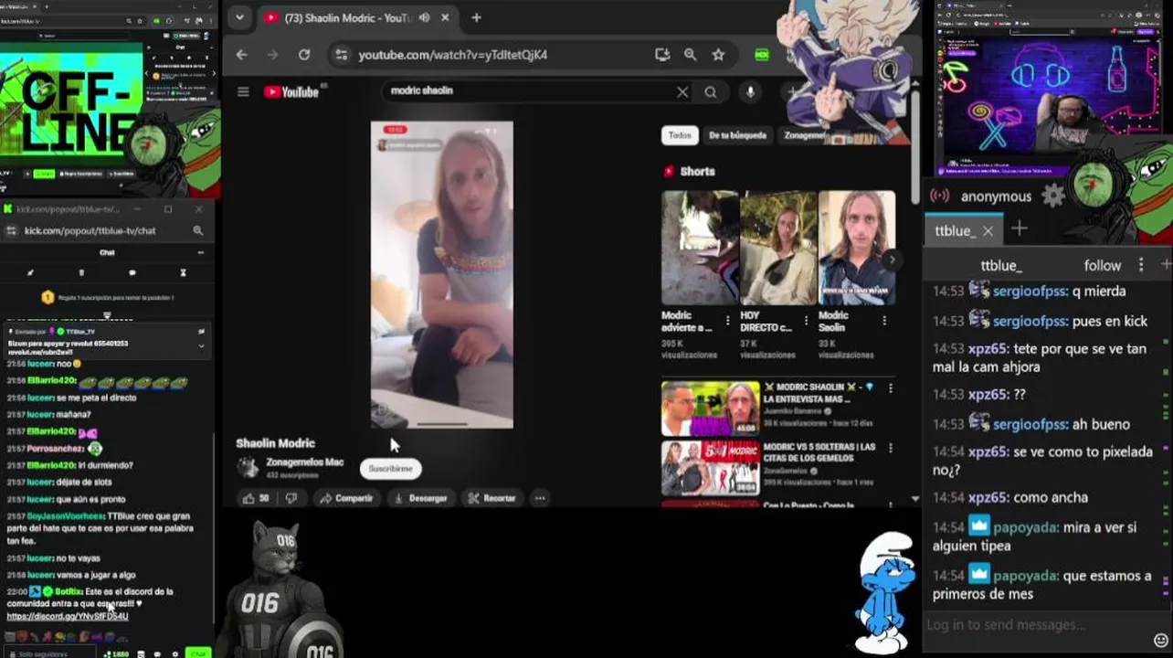The width and height of the screenshot is (1173, 658).
Task: Click the Descargar download button
Action: tap(420, 498)
